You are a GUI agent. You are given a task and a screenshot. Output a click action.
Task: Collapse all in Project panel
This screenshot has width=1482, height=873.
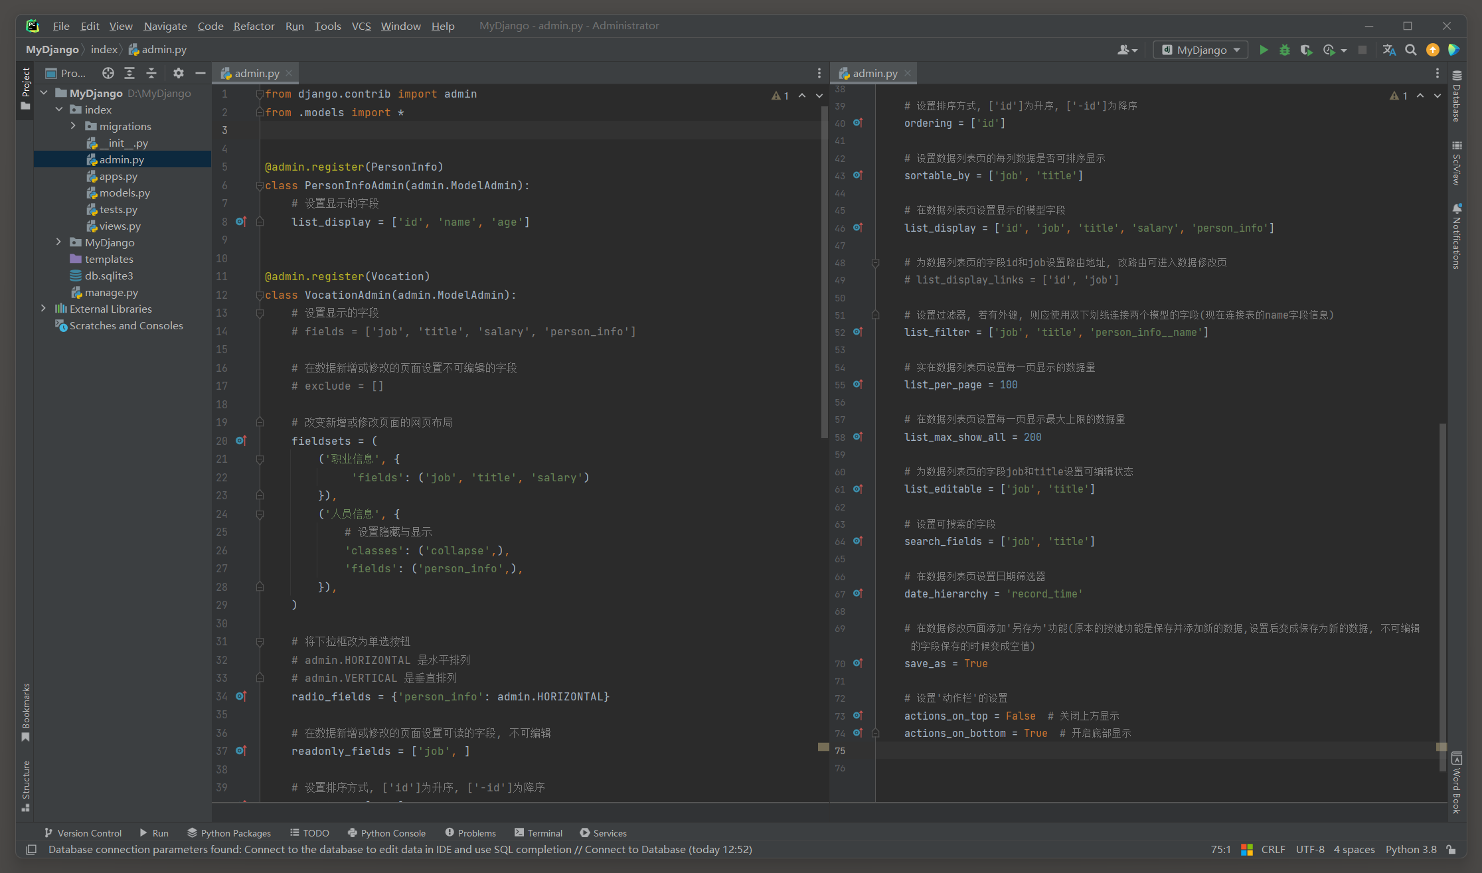pos(151,73)
